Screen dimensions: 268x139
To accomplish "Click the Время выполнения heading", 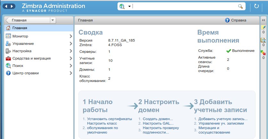I will pyautogui.click(x=218, y=37).
